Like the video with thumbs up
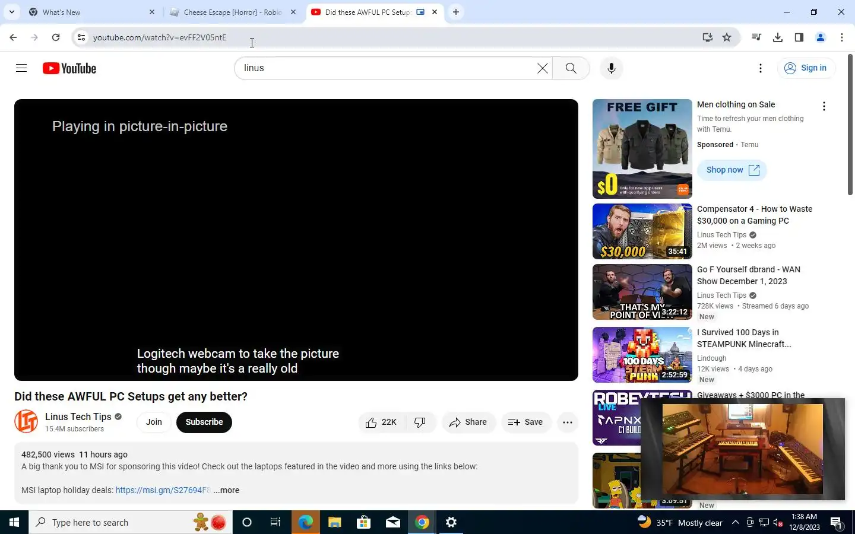Image resolution: width=855 pixels, height=534 pixels. click(x=381, y=422)
